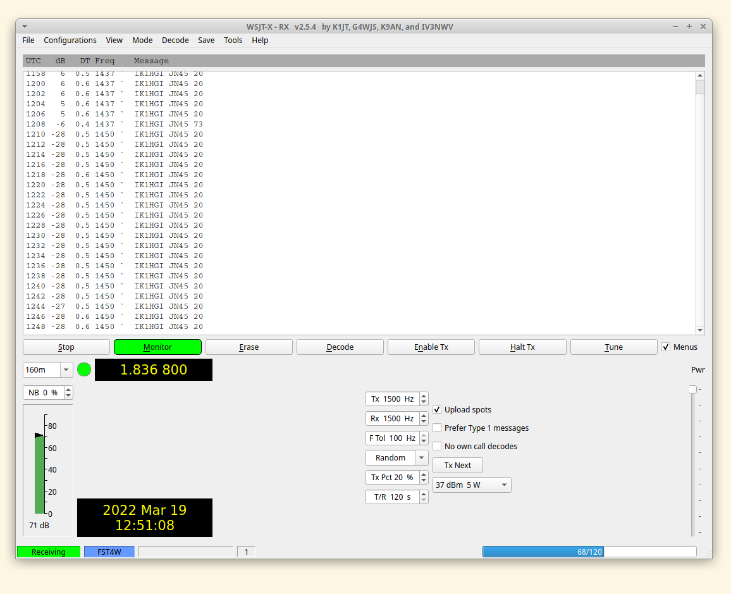Click the FST4W mode status label
731x594 pixels.
coord(109,552)
